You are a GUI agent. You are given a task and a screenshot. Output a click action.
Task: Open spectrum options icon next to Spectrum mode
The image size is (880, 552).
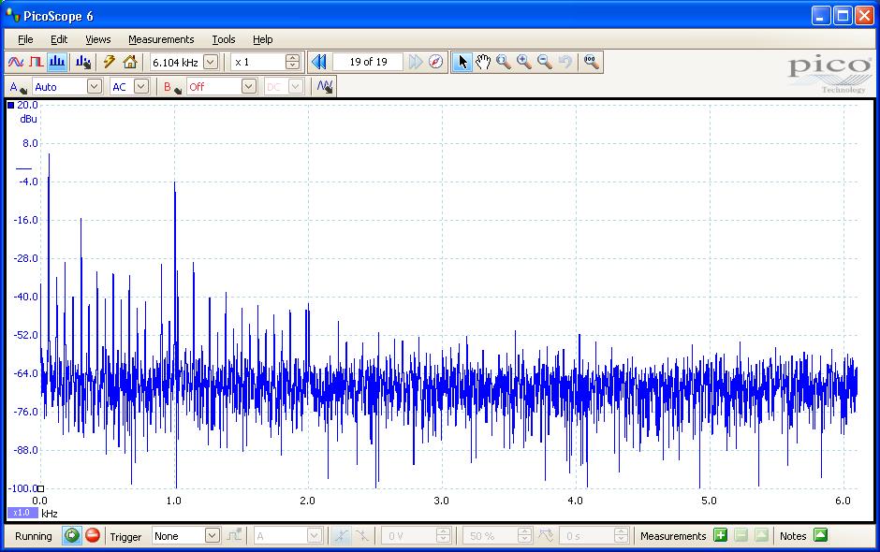[83, 63]
